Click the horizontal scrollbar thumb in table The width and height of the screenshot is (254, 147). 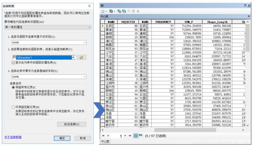point(185,130)
